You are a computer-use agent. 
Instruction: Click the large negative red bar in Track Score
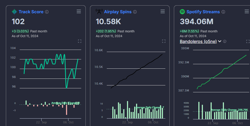[x=67, y=110]
